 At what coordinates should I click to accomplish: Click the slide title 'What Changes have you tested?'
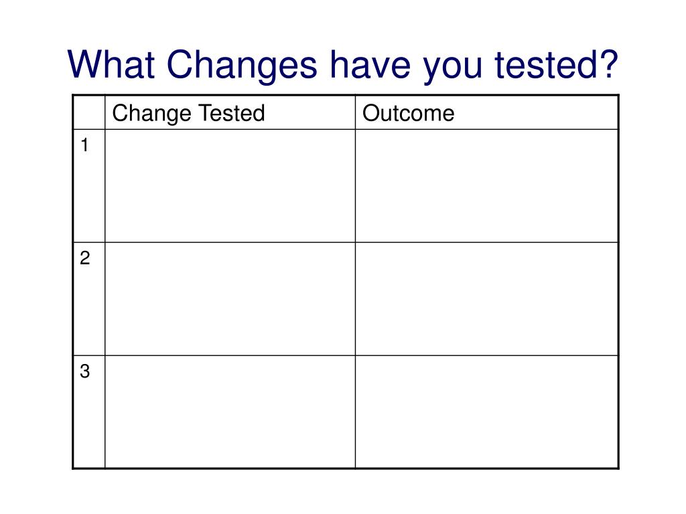[342, 65]
